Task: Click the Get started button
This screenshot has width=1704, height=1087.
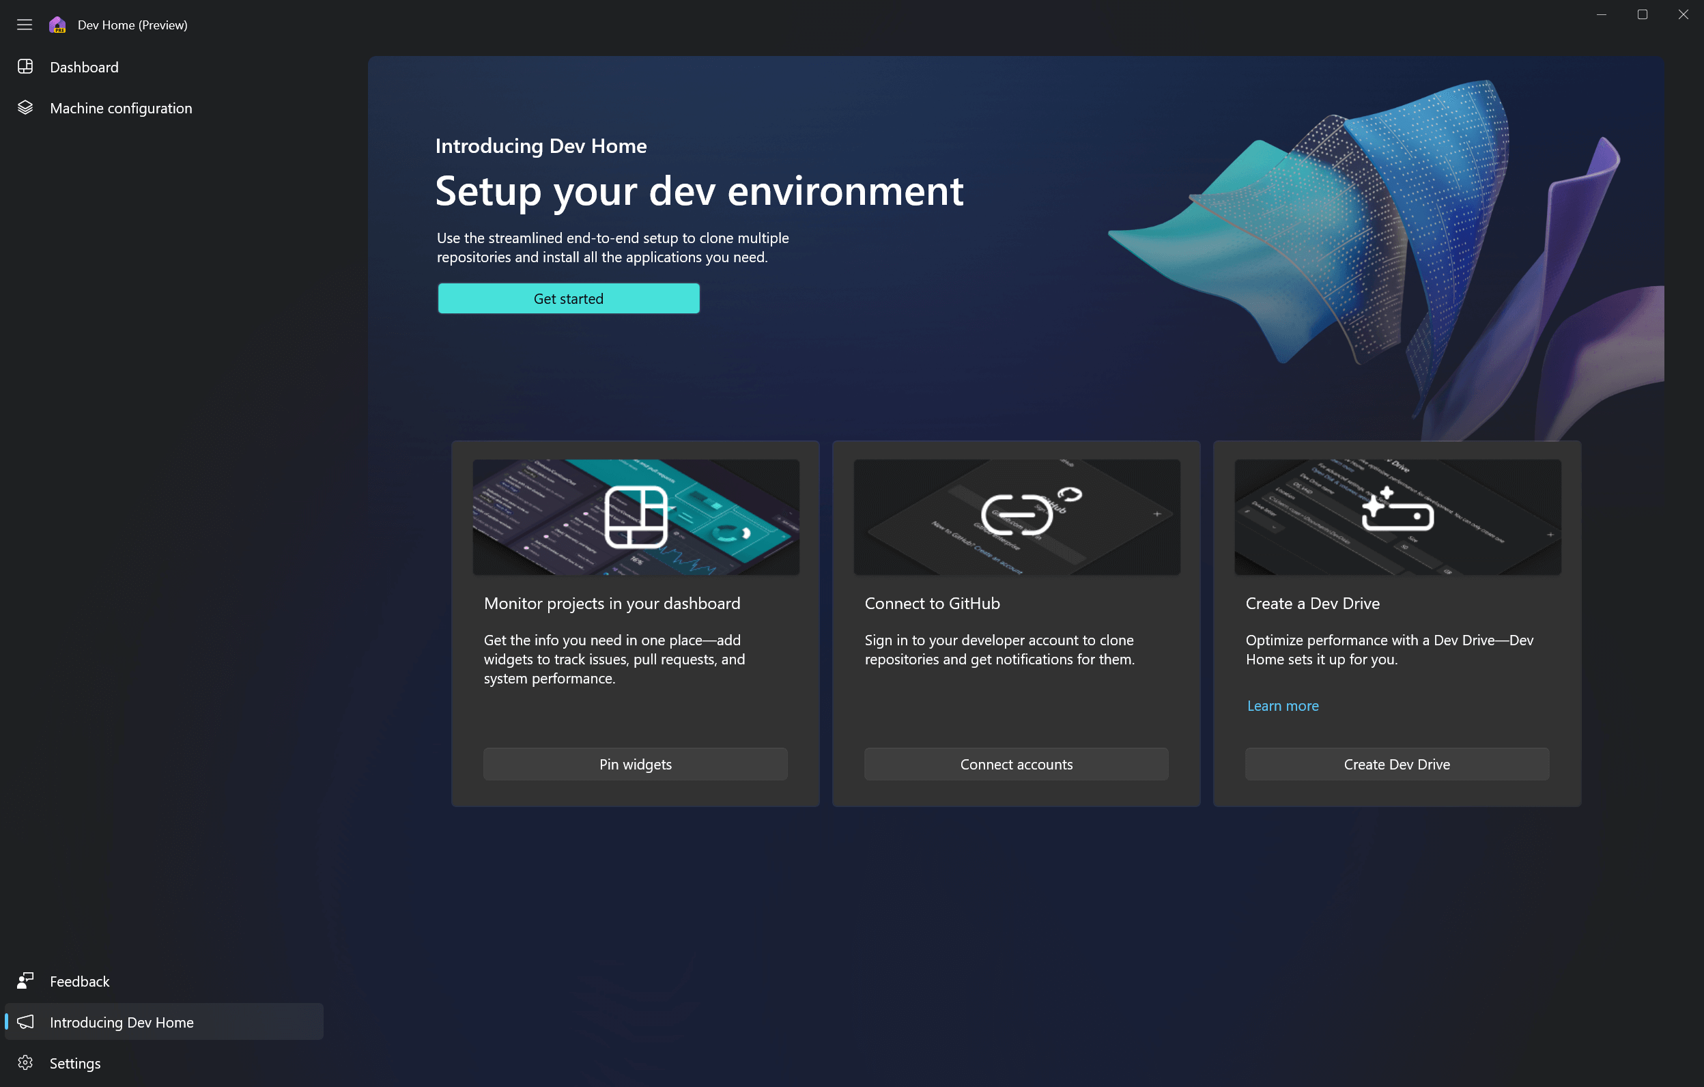Action: coord(567,298)
